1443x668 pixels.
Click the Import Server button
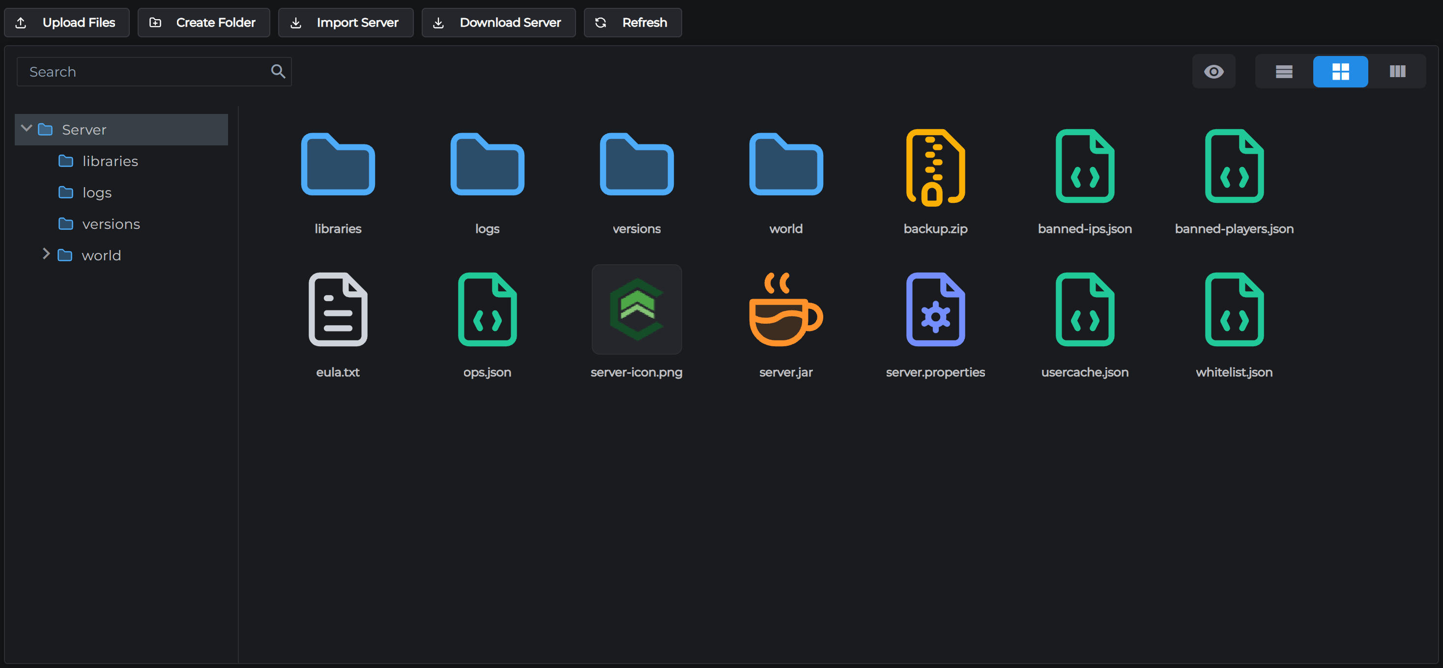pos(346,23)
